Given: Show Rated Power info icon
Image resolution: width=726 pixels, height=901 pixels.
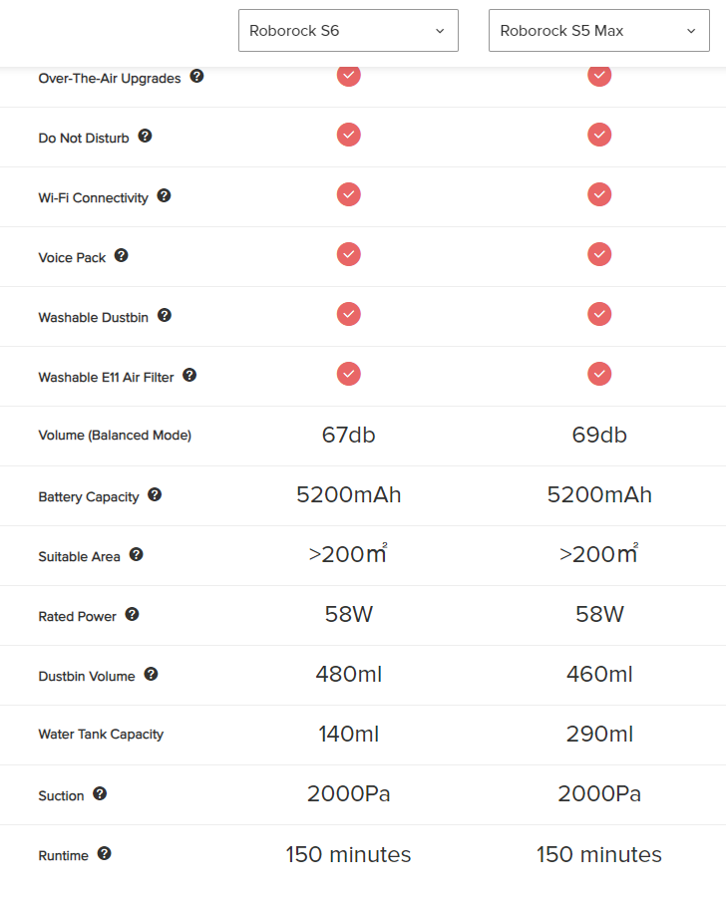Looking at the screenshot, I should click(x=133, y=614).
